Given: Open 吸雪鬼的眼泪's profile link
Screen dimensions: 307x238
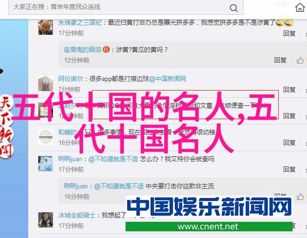Looking at the screenshot, I should click(83, 50).
